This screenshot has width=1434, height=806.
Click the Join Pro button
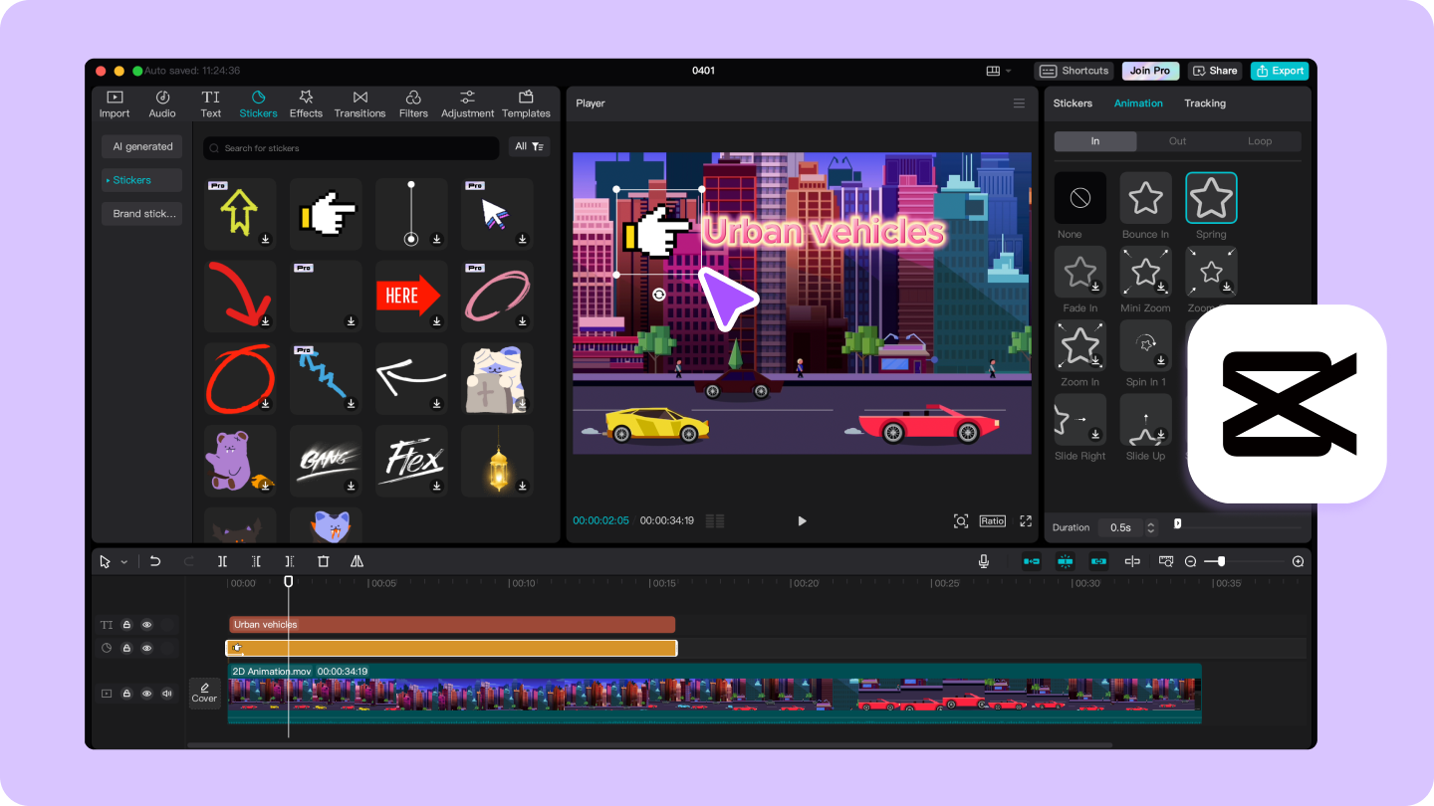1150,71
